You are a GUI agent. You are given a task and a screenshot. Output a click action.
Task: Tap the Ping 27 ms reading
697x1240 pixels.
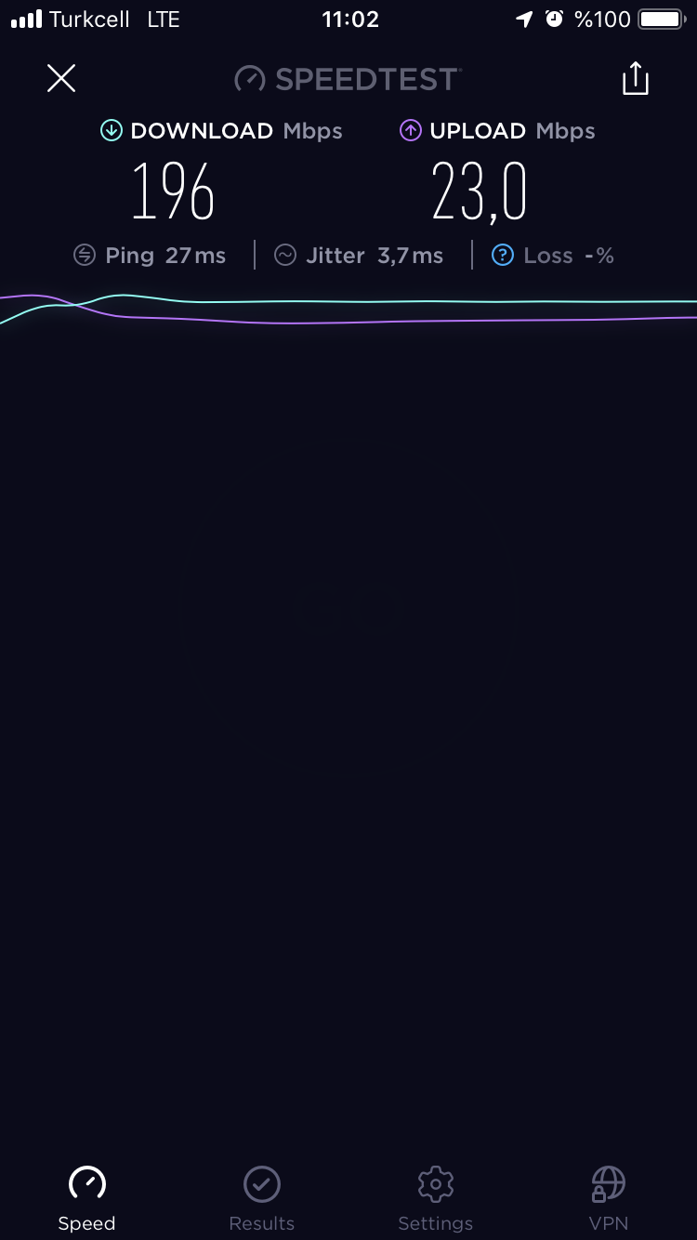point(165,256)
